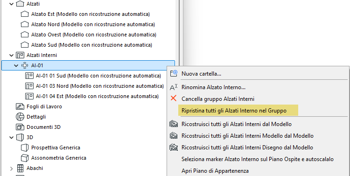350x176 pixels.
Task: Click the Dettagli detail icon
Action: click(20, 117)
